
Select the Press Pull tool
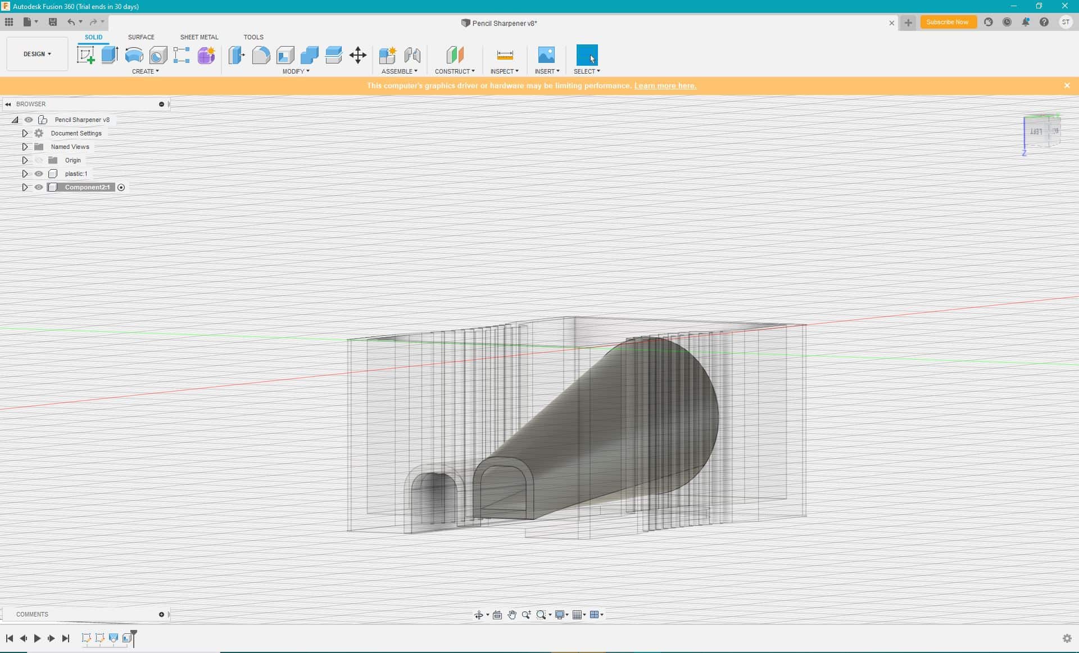[x=237, y=55]
